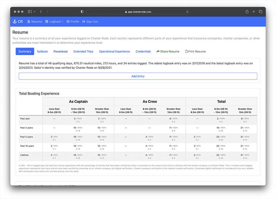
Task: Open the Extended Trips tab
Action: click(x=83, y=51)
